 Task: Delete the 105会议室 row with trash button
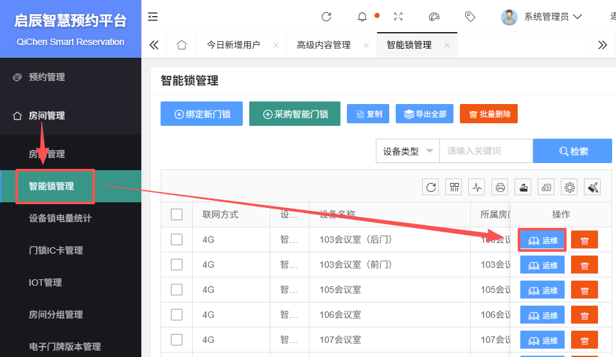pyautogui.click(x=584, y=290)
